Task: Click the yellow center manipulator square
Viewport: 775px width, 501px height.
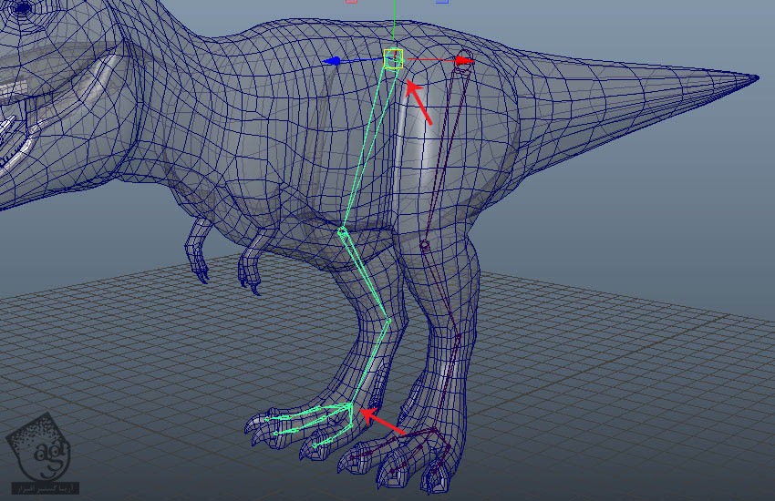Action: point(393,59)
